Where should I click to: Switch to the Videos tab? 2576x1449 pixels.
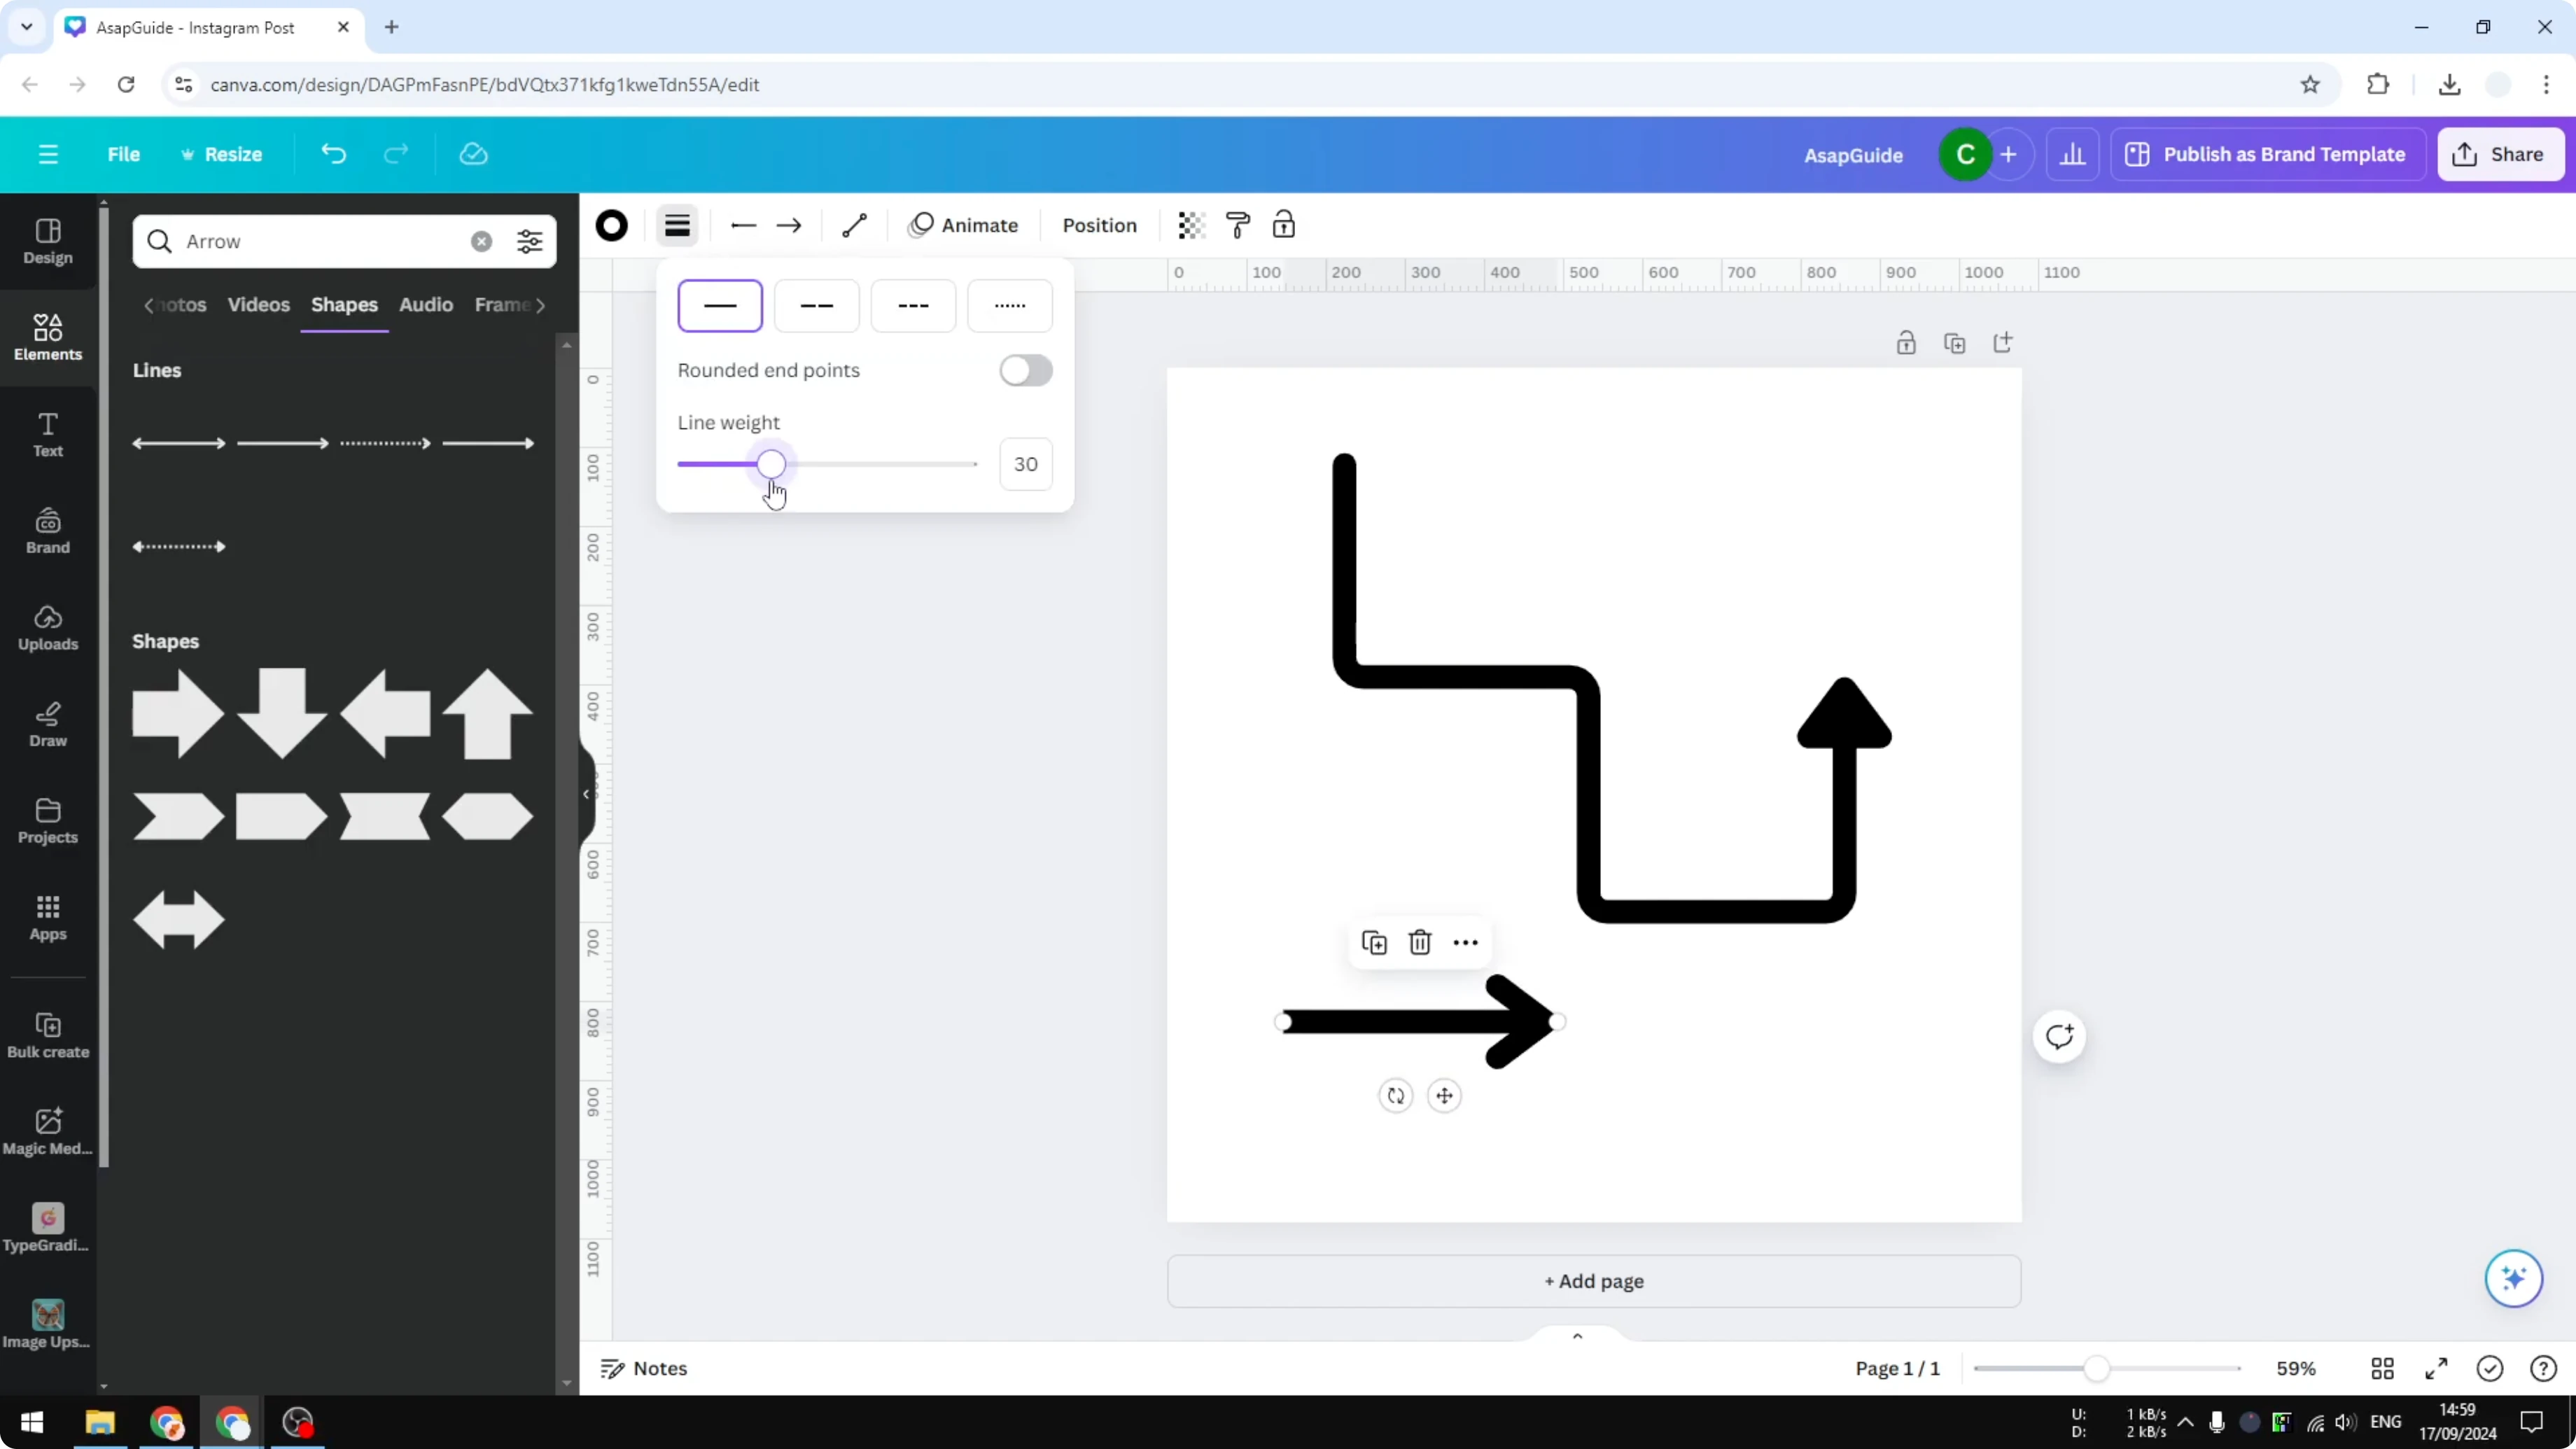tap(258, 305)
